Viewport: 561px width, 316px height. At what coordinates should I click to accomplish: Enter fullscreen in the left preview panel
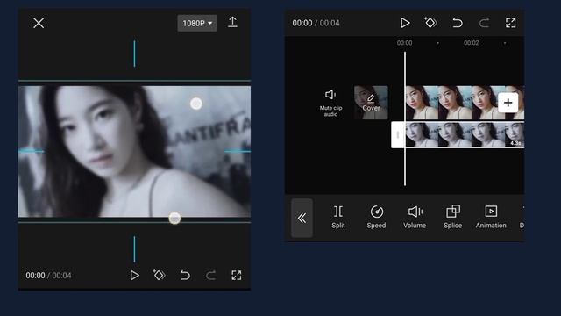(x=237, y=275)
